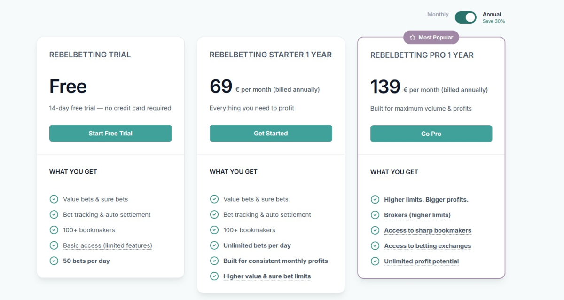This screenshot has height=300, width=564.
Task: Click the Go Pro button
Action: point(431,134)
